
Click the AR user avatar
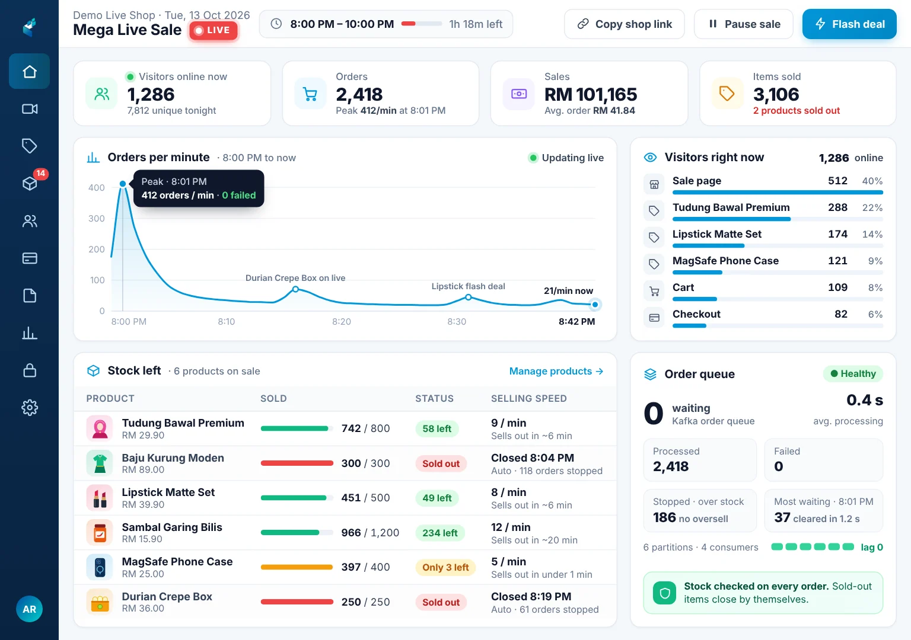click(29, 609)
